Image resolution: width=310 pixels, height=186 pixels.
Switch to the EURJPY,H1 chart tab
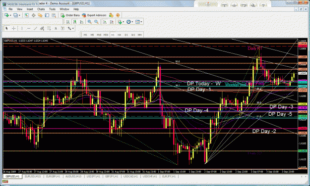169,177
